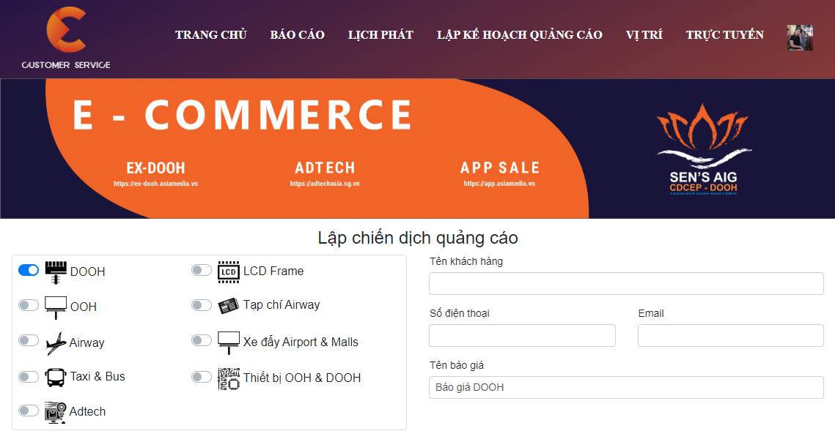Enable the OOH toggle switch
The image size is (835, 431).
pos(29,305)
